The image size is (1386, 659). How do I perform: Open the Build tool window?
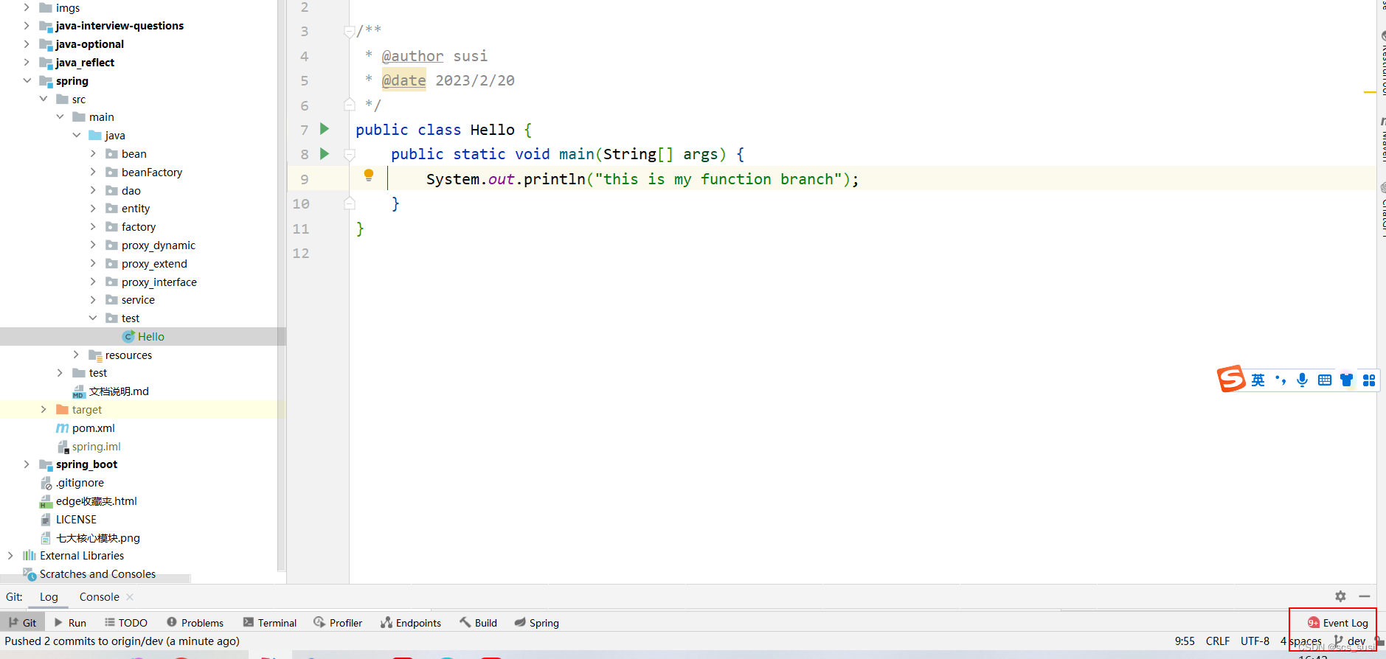[x=478, y=623]
